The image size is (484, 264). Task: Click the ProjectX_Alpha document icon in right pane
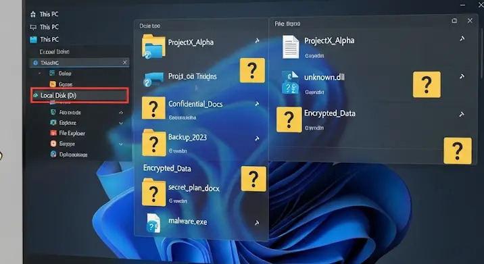tap(291, 47)
